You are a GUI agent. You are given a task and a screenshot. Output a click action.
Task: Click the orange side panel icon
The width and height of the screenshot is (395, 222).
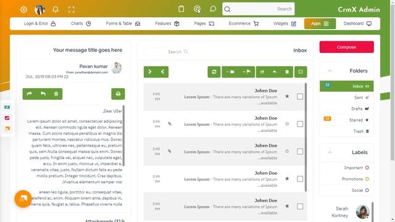(7, 129)
